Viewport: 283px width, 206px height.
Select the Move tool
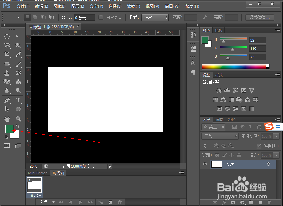(18, 37)
